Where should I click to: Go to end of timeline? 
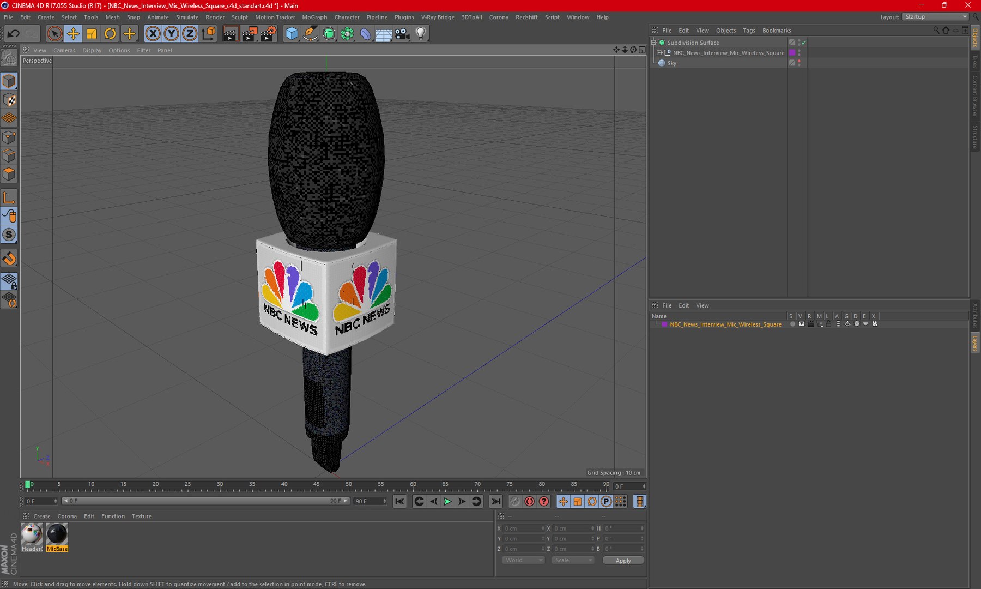pyautogui.click(x=495, y=501)
